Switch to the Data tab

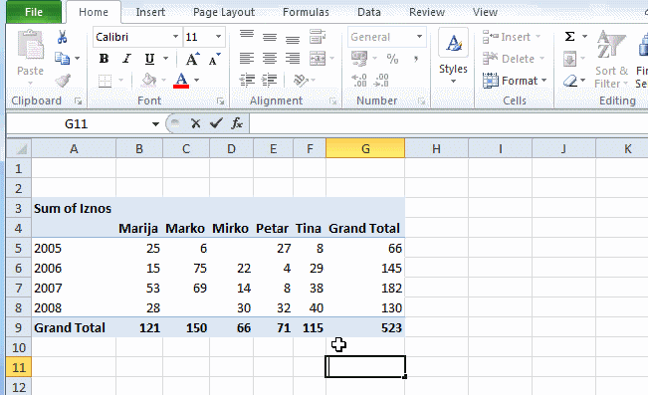tap(369, 12)
